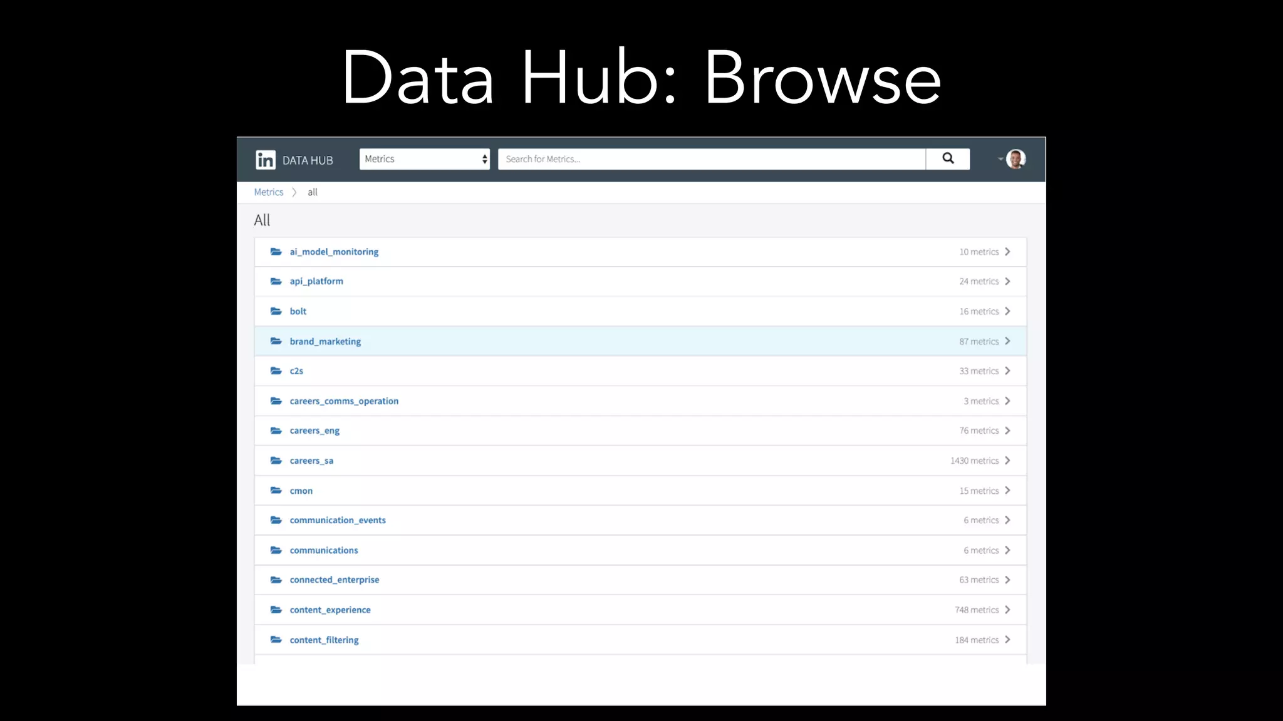Expand the careers_eng row chevron

[x=1007, y=431]
